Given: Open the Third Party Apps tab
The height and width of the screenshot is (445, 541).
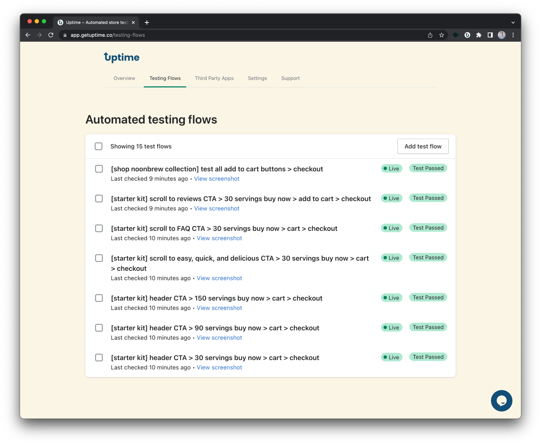Looking at the screenshot, I should click(x=214, y=78).
